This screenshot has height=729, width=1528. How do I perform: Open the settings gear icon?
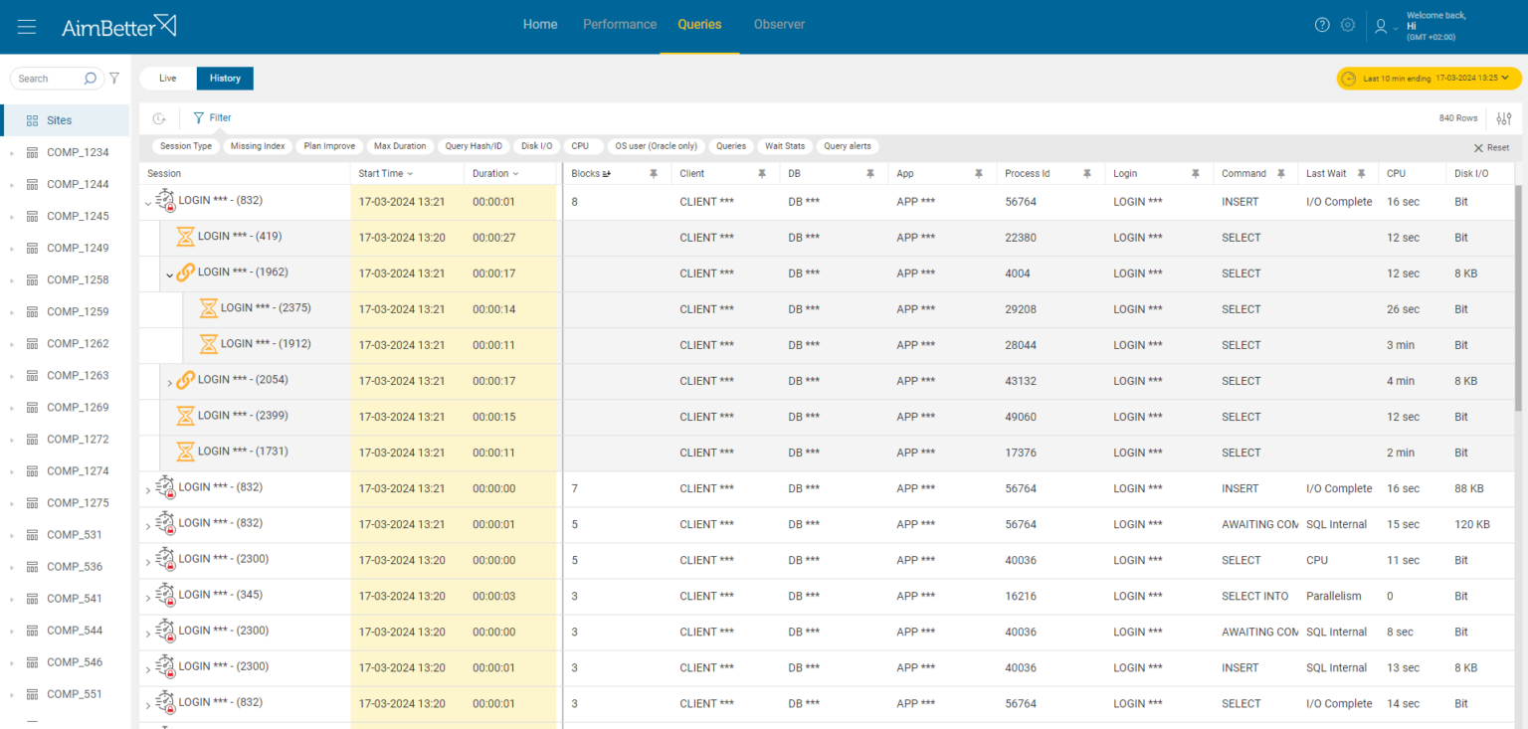pos(1347,25)
